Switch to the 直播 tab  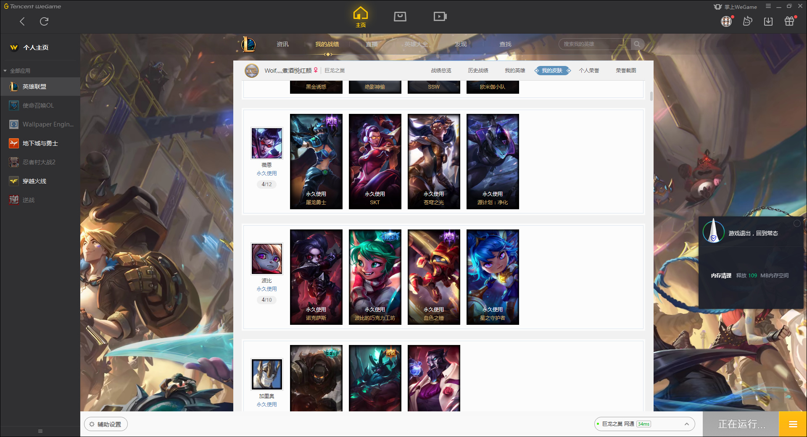tap(372, 44)
